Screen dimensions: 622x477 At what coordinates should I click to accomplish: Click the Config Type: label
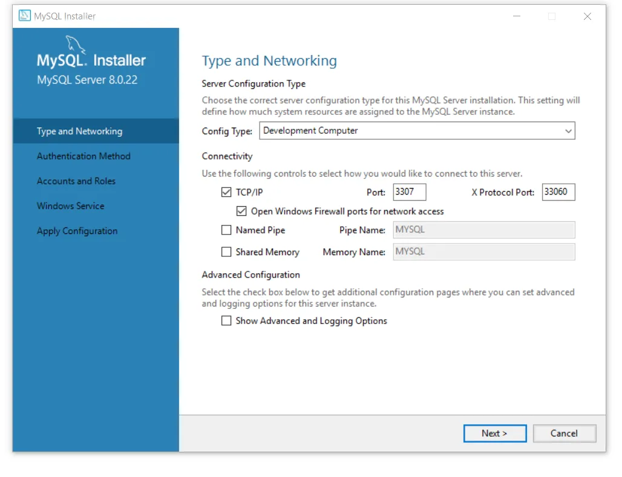pos(227,131)
